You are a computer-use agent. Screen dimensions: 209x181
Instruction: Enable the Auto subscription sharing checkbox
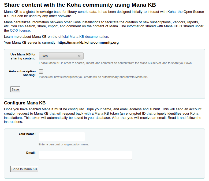[x=41, y=71]
